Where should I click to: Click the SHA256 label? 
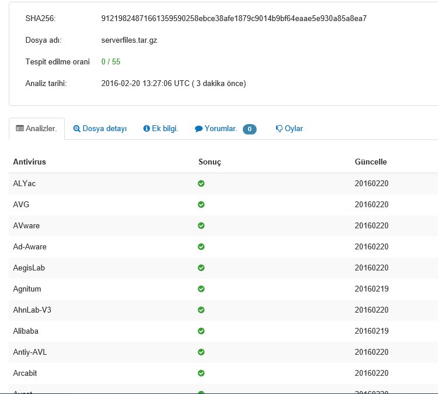click(40, 19)
